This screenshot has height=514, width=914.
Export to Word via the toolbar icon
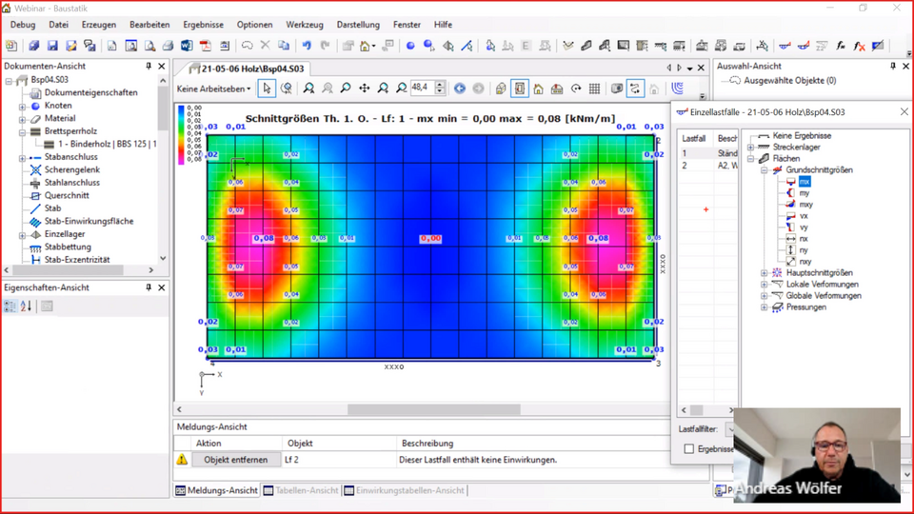187,45
